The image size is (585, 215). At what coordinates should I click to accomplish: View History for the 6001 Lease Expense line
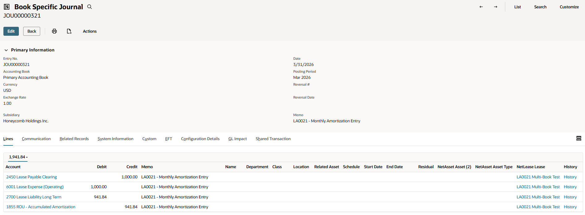[570, 187]
